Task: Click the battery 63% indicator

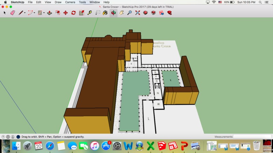Action: (x=229, y=2)
